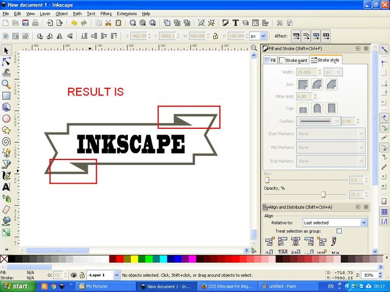This screenshot has width=390, height=292.
Task: Select the round cap button
Action: [x=317, y=108]
